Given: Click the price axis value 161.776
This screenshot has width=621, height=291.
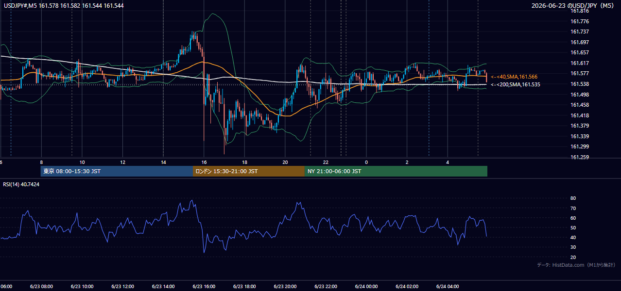Looking at the screenshot, I should (x=580, y=21).
